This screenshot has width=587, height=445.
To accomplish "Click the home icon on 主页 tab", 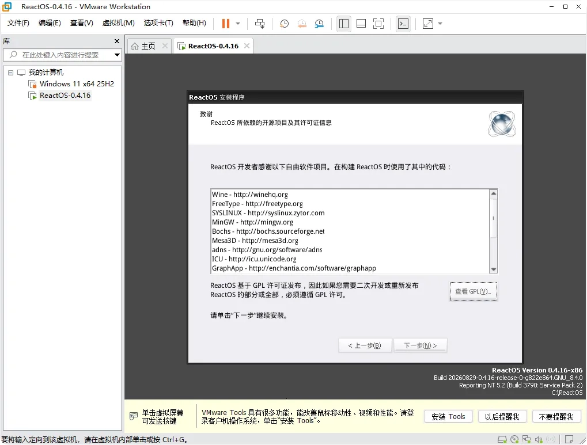I will pyautogui.click(x=135, y=46).
